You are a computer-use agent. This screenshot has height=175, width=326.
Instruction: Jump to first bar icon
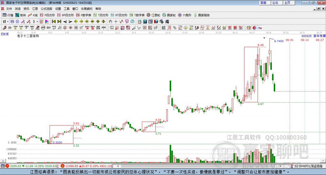(x=54, y=22)
